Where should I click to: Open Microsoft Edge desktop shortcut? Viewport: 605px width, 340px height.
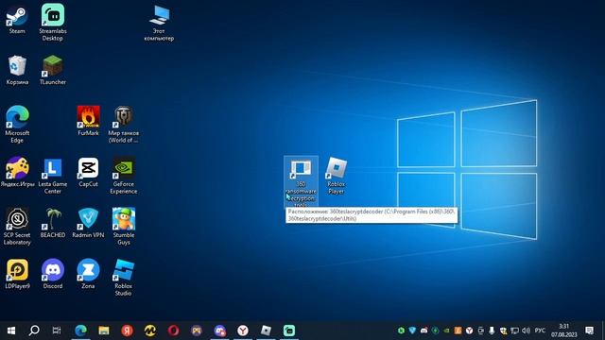click(17, 124)
